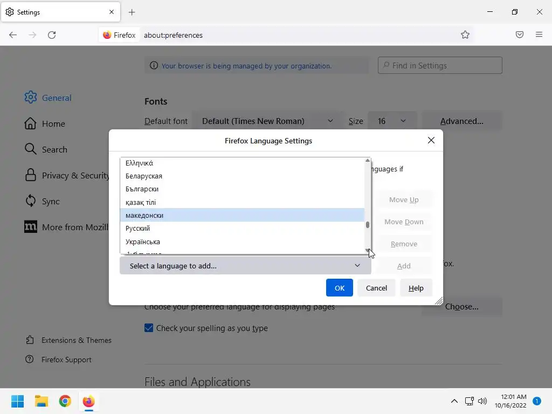Image resolution: width=552 pixels, height=414 pixels.
Task: Confirm language settings with OK
Action: pyautogui.click(x=340, y=288)
